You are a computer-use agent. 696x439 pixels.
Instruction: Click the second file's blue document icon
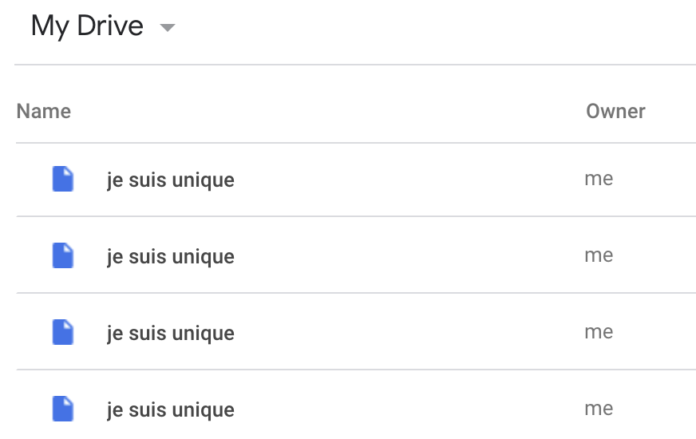[63, 256]
